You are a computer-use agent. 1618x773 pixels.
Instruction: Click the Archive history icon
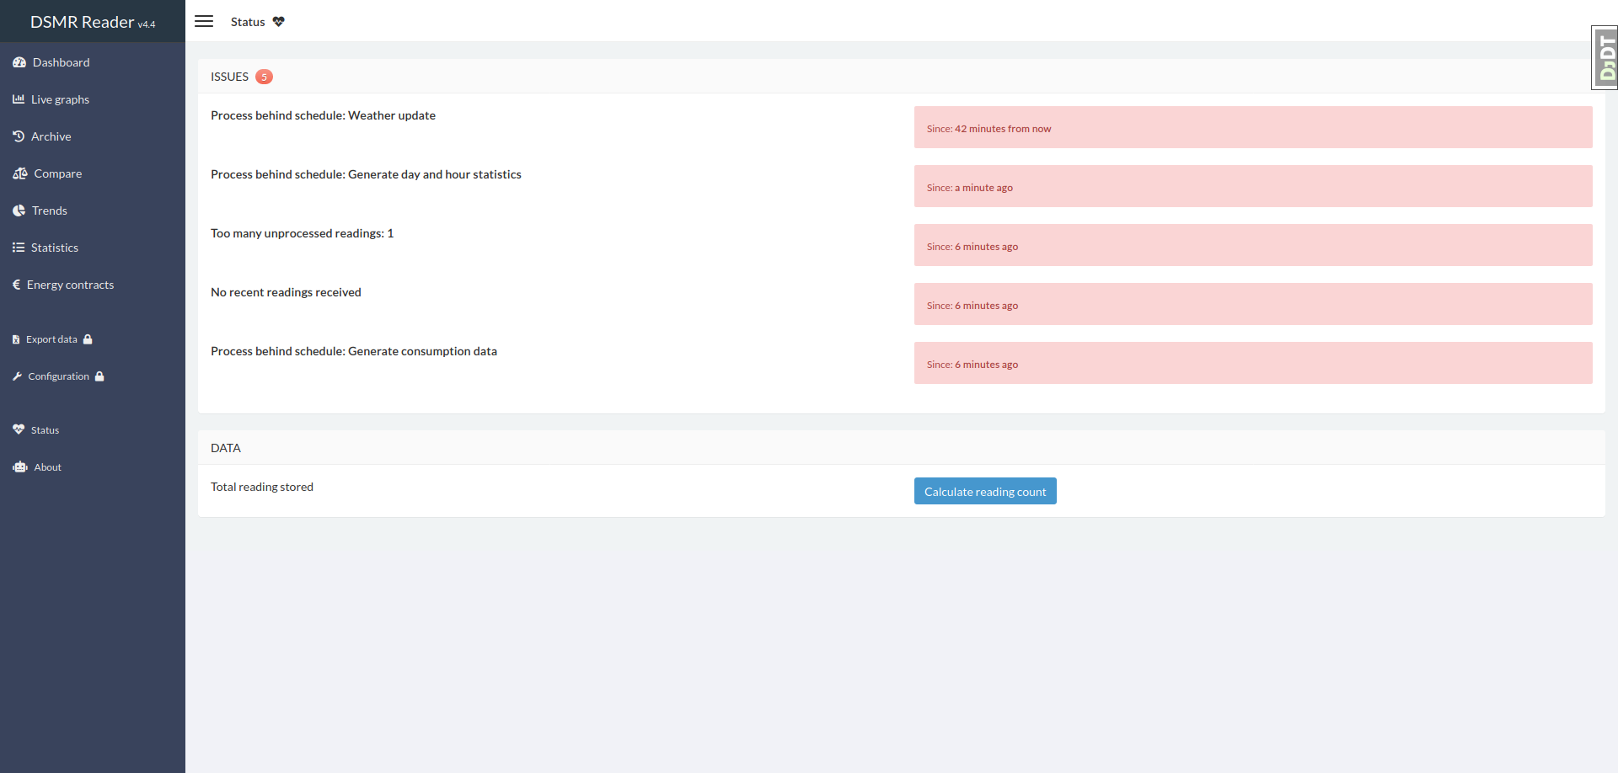pyautogui.click(x=19, y=136)
